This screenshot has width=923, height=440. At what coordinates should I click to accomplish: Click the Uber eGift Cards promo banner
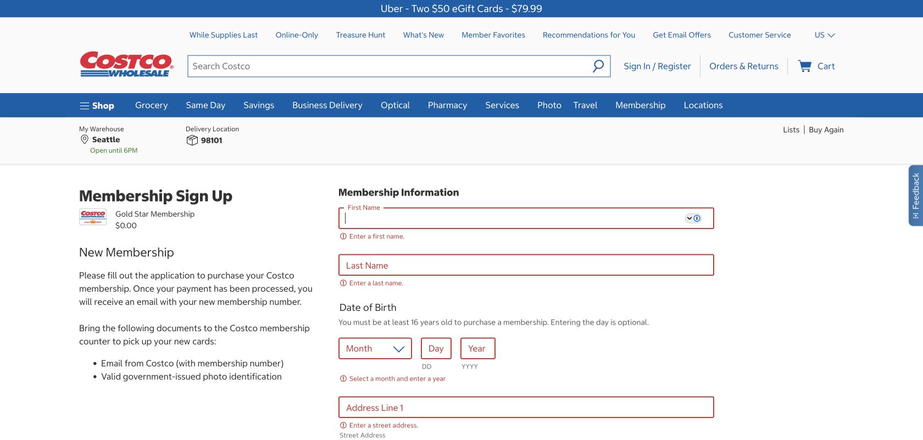coord(462,9)
